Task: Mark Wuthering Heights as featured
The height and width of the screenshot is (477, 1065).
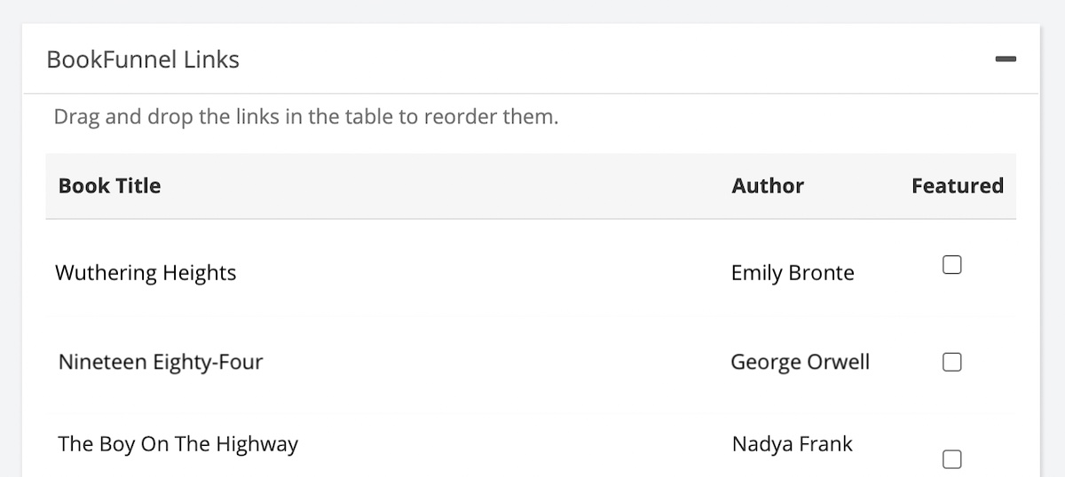Action: (951, 265)
